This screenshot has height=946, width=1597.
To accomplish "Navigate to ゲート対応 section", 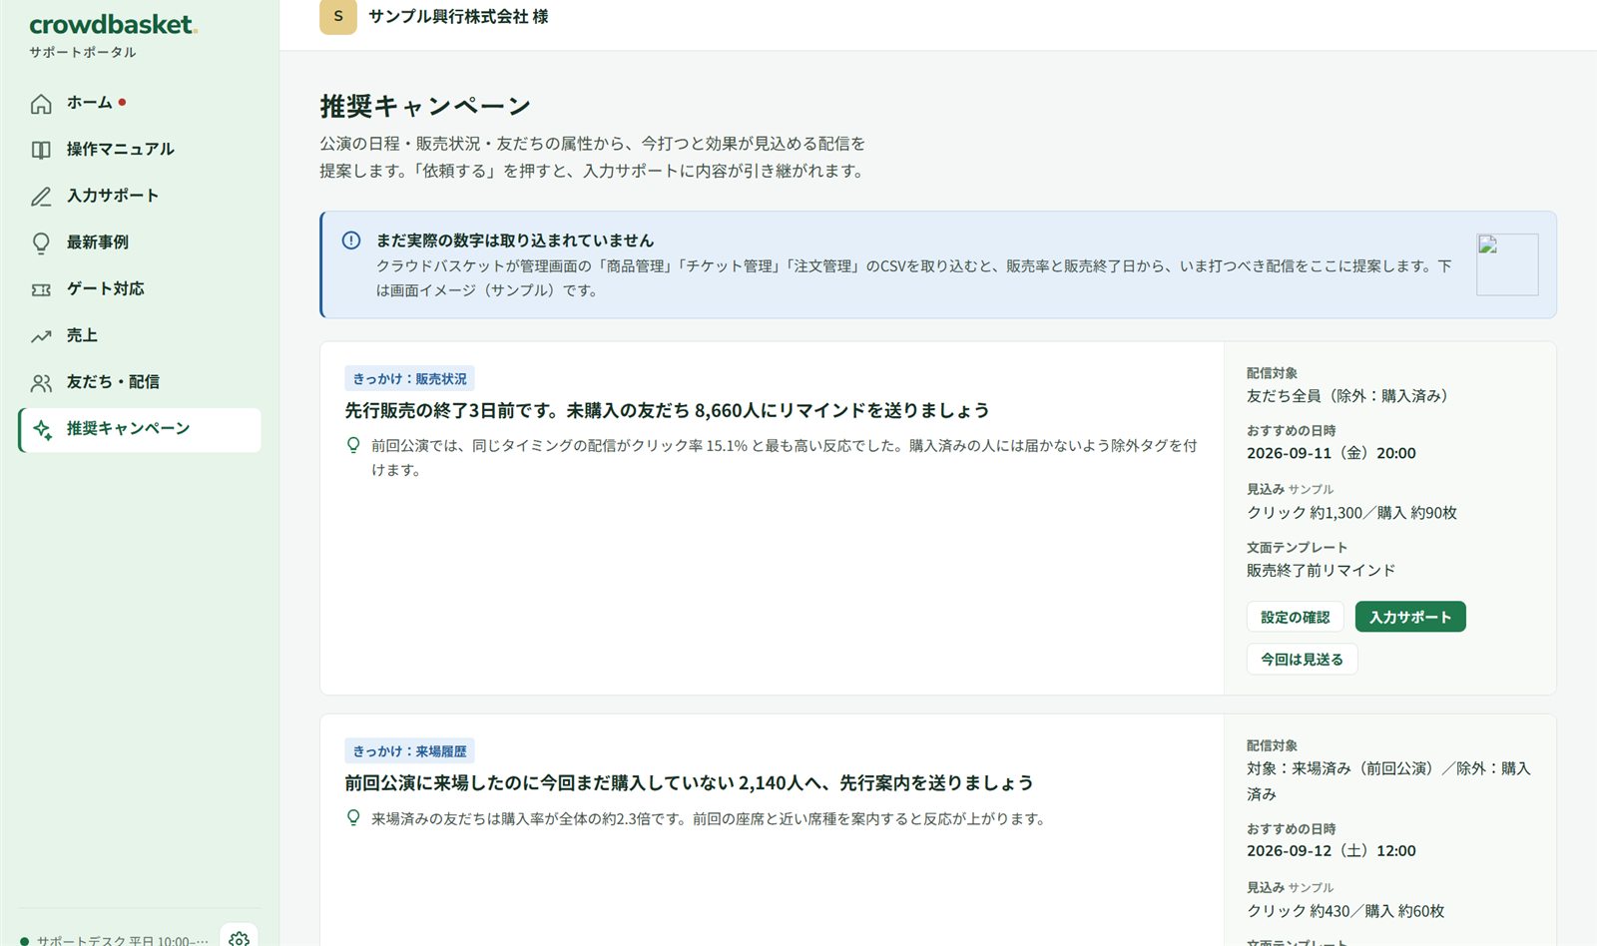I will tap(140, 289).
